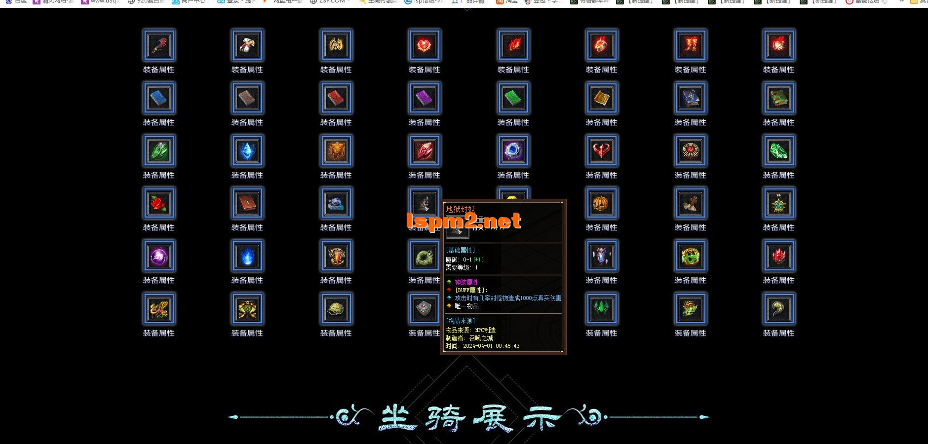Select the jack-o-lantern pumpkin icon
Screen dimensions: 928x444
(x=602, y=203)
